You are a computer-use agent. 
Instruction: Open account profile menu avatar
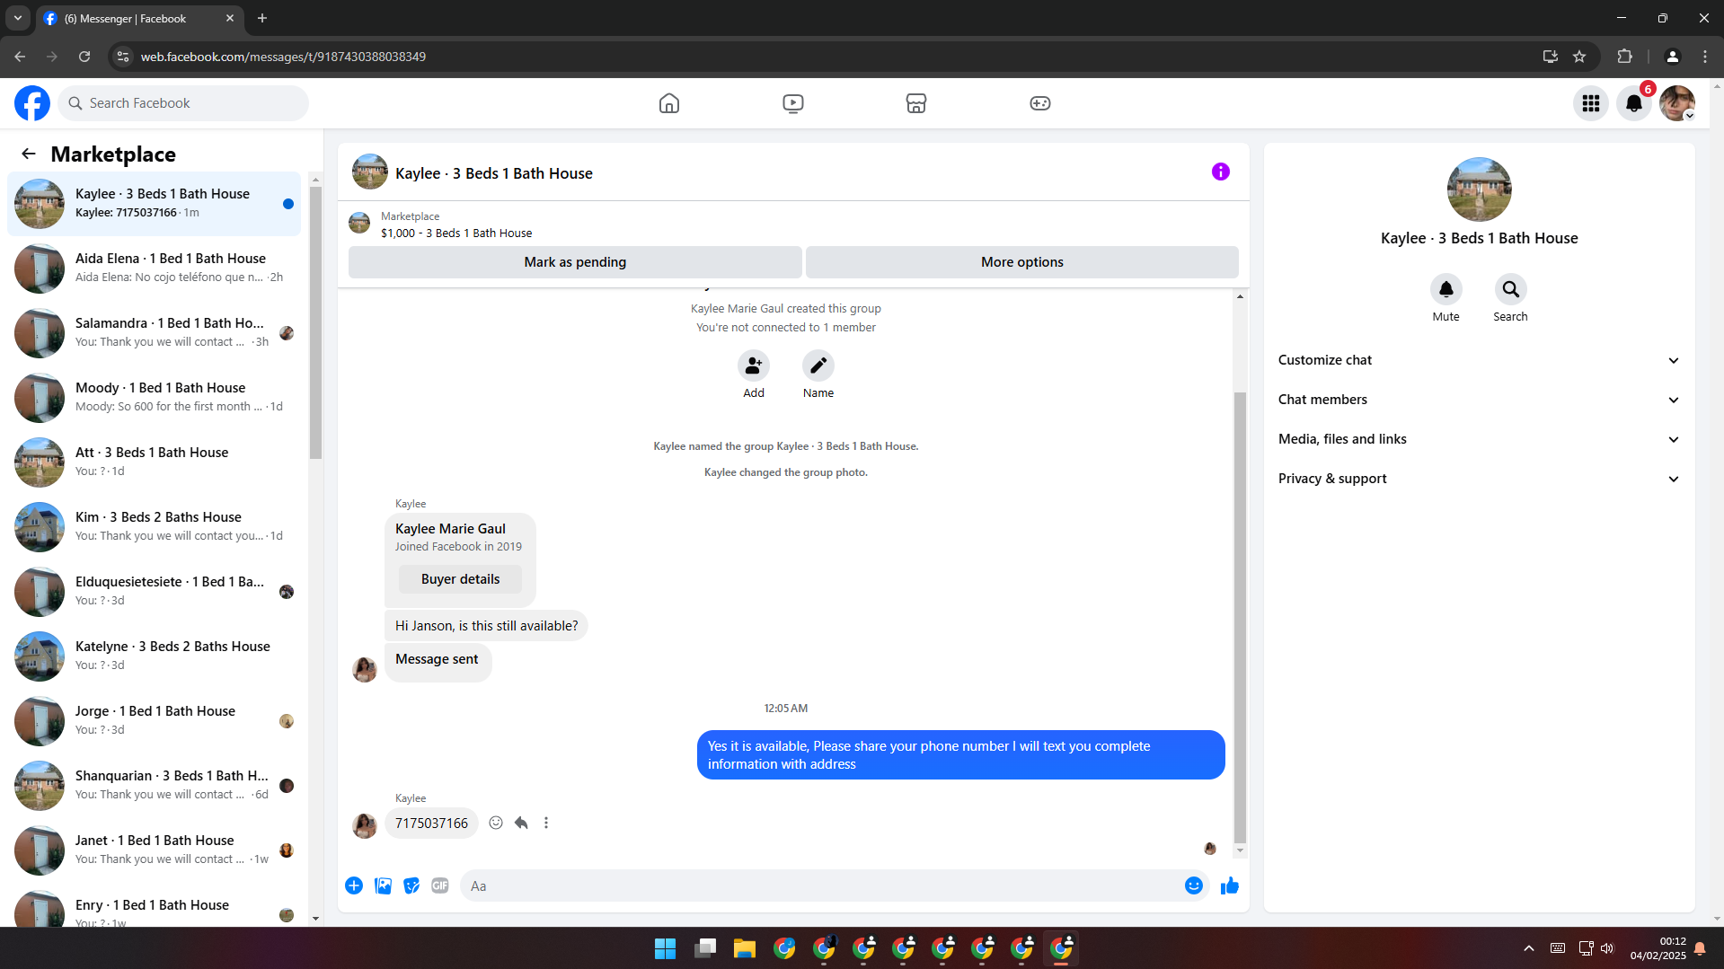tap(1676, 103)
